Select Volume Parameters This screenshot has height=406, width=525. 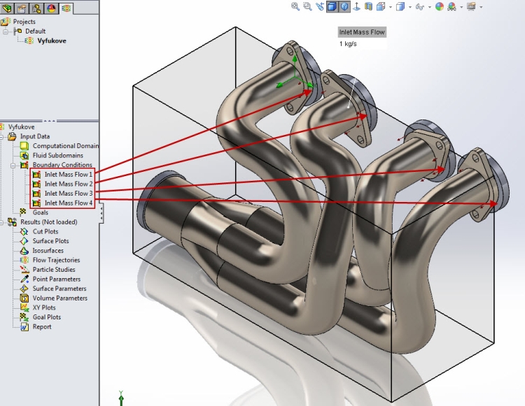point(60,298)
